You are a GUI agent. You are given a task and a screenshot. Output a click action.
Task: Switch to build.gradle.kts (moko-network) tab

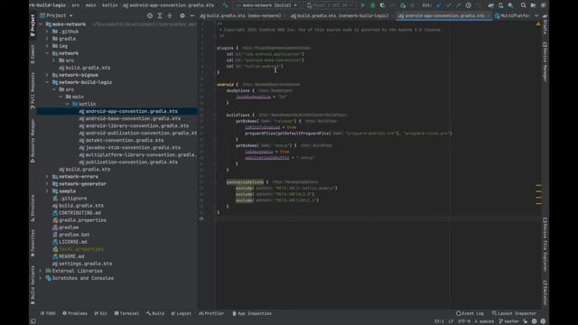point(241,16)
